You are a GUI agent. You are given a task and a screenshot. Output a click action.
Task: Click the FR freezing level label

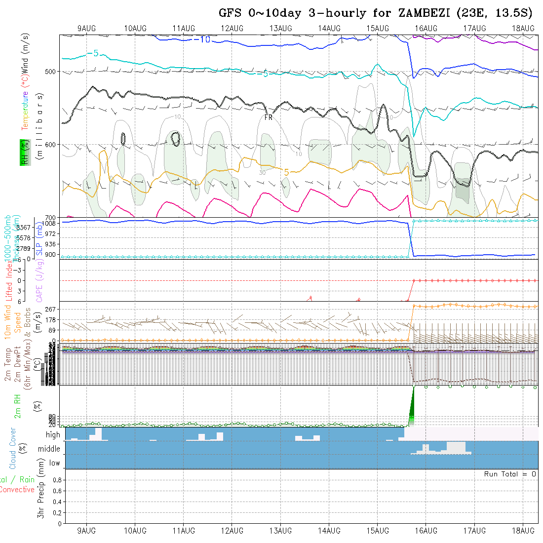click(269, 117)
